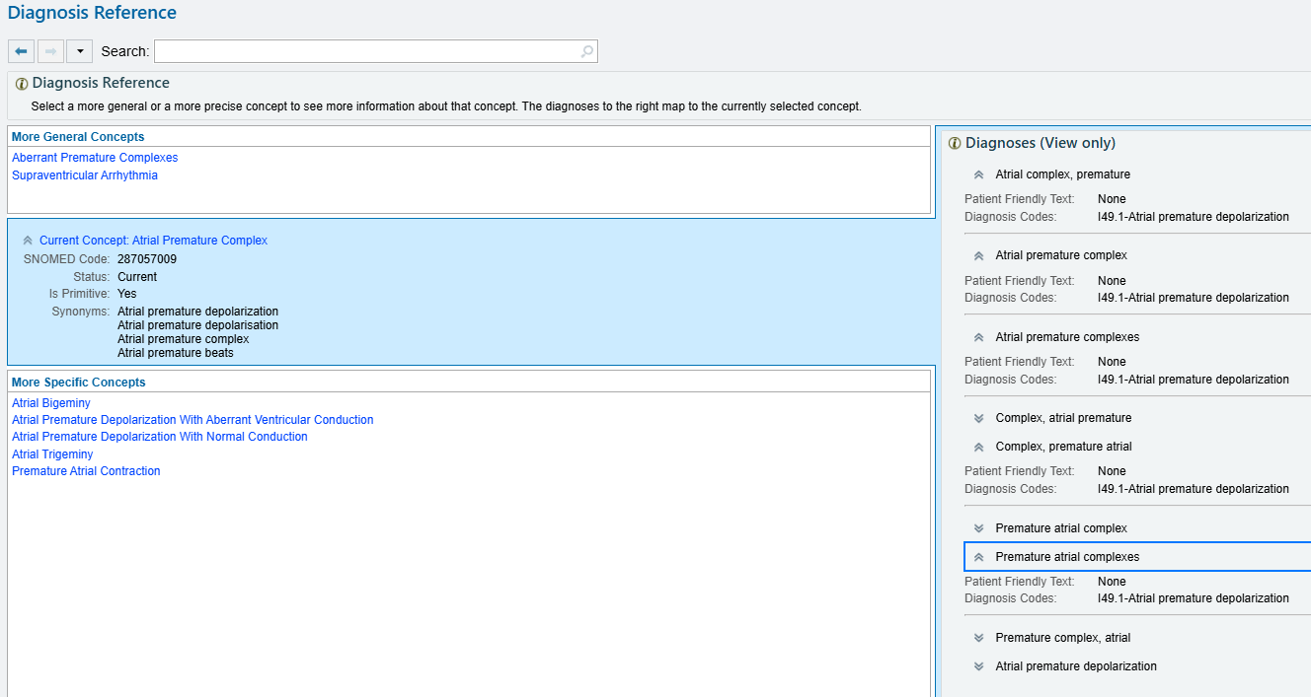Click the Diagnosis Reference info icon

pyautogui.click(x=22, y=84)
